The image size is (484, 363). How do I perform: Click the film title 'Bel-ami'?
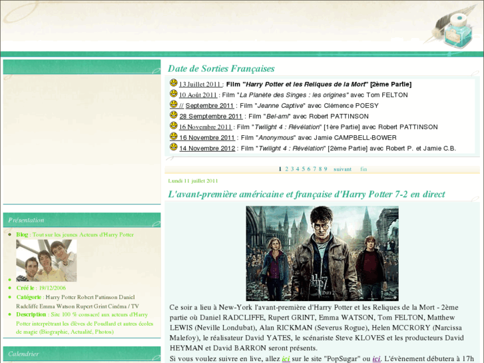tap(277, 117)
